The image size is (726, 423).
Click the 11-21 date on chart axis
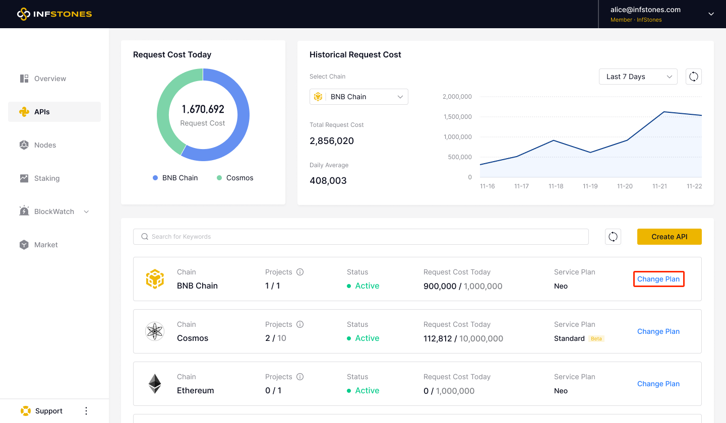(659, 186)
